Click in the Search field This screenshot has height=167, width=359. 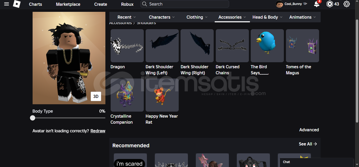pos(185,4)
